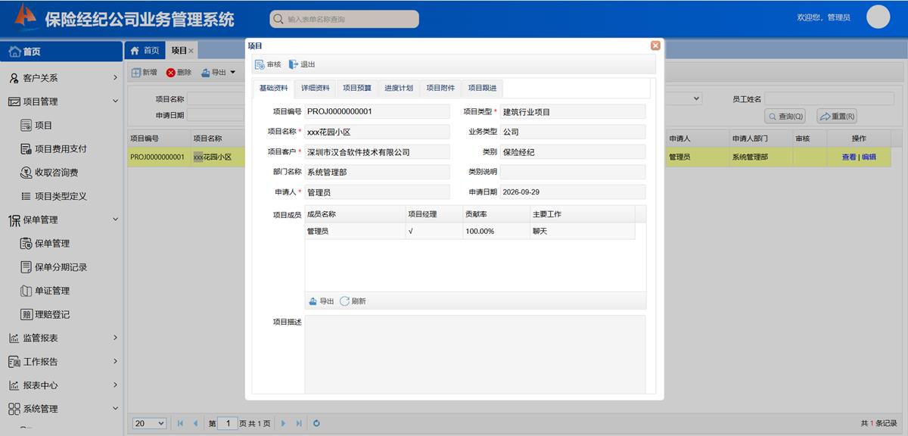This screenshot has width=908, height=436.
Task: Close the 项目 dialog with X
Action: 655,45
